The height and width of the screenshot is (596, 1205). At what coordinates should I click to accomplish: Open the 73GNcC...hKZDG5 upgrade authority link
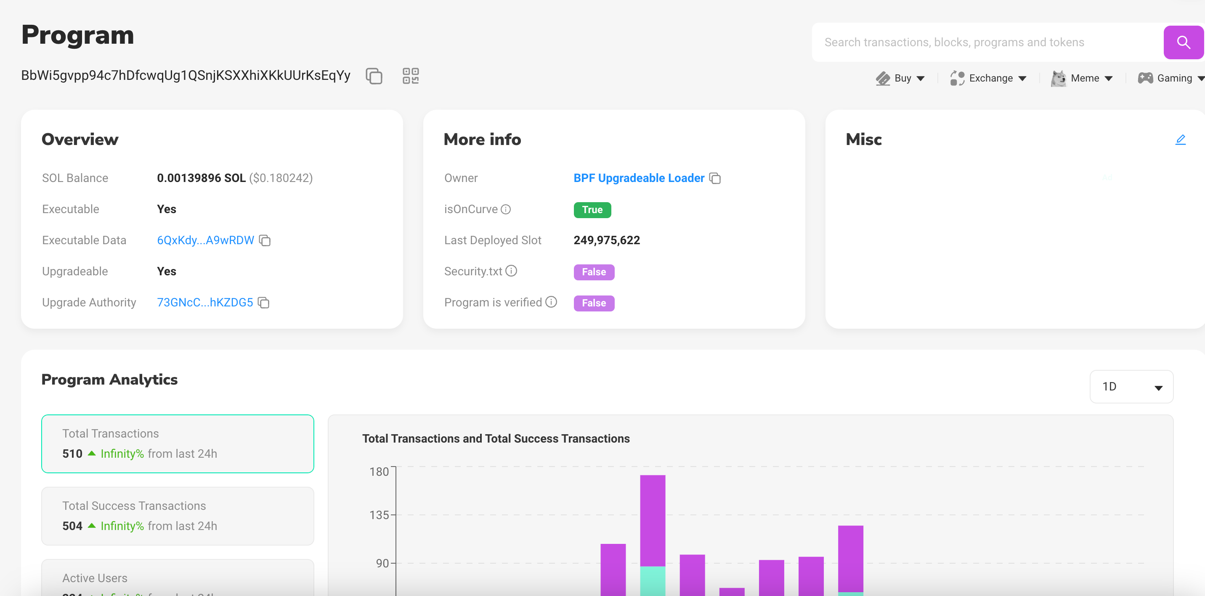click(205, 303)
